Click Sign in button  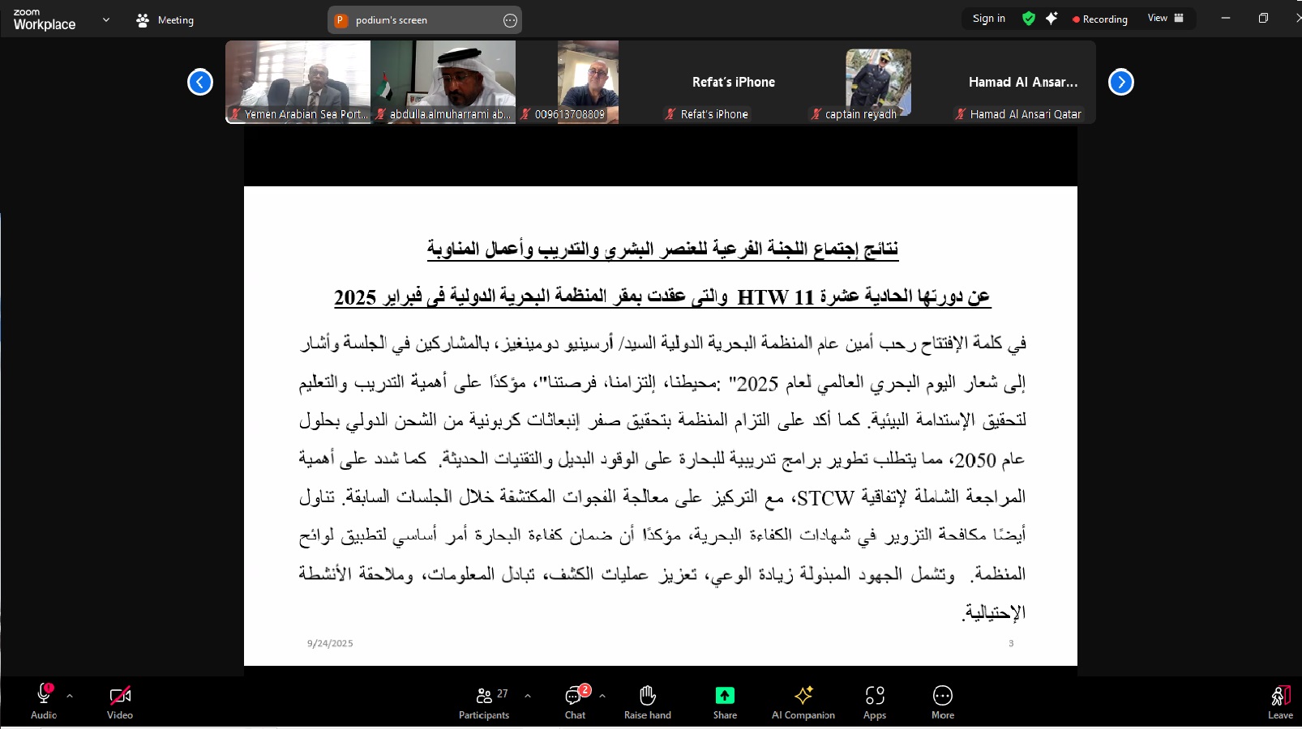pyautogui.click(x=989, y=19)
